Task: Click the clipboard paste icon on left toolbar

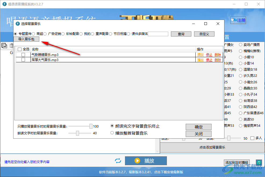Action: (12, 46)
